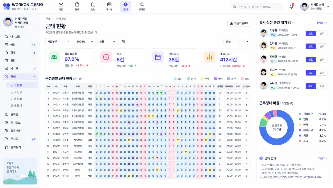This screenshot has width=333, height=188.
Task: Open the 박서준 과장 profile dropdown in header
Action: click(315, 6)
